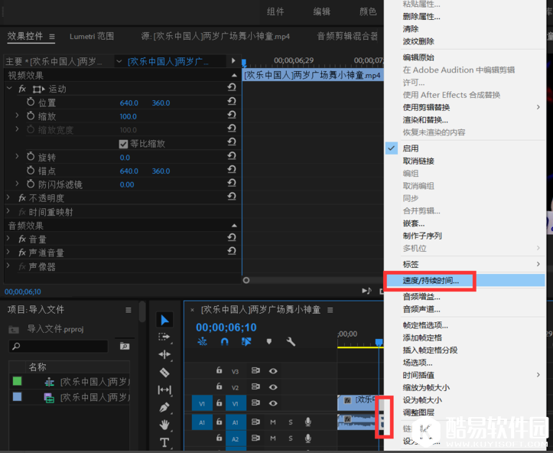Expand the 缩放 scale property

click(x=18, y=116)
